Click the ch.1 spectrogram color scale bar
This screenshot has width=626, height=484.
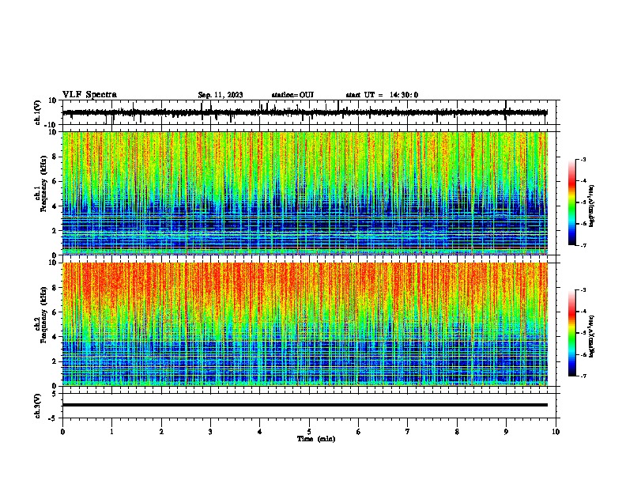[572, 202]
